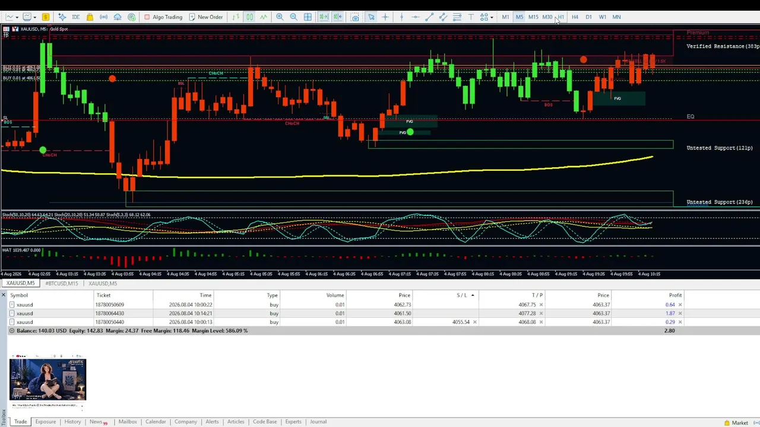
Task: Switch to candlestick chart display
Action: coord(249,17)
